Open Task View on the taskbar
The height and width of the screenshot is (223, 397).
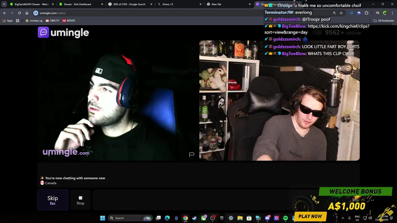158,218
